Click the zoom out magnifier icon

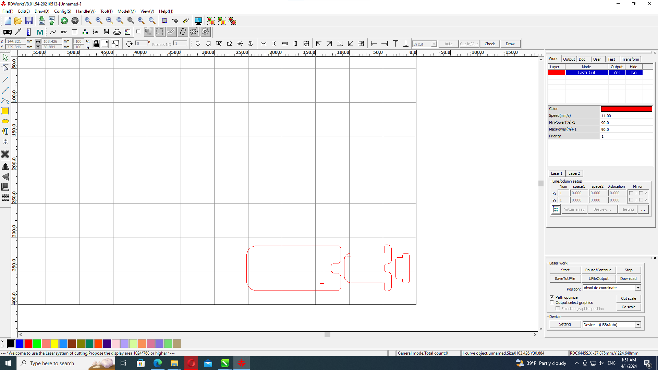(x=109, y=21)
